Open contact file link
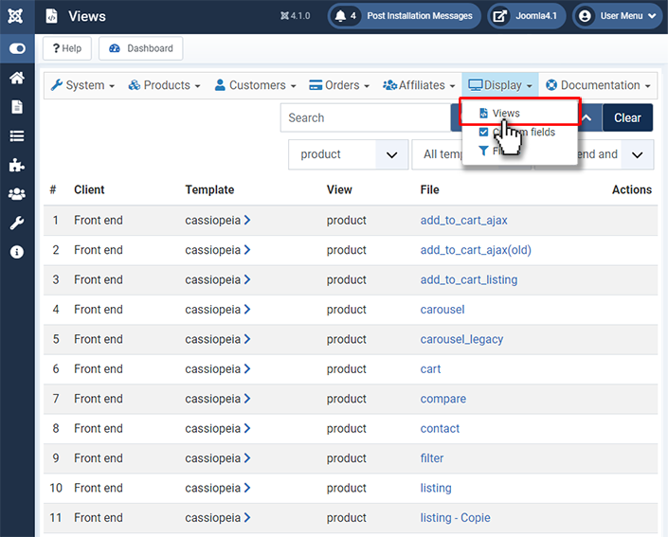The height and width of the screenshot is (537, 668). (x=440, y=428)
